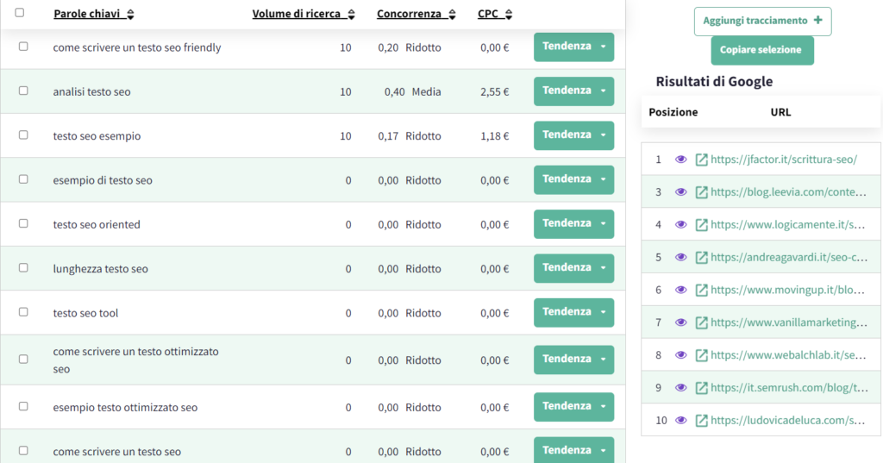Open external link icon for jfactor.it result
Screen dimensions: 883x463
[702, 160]
